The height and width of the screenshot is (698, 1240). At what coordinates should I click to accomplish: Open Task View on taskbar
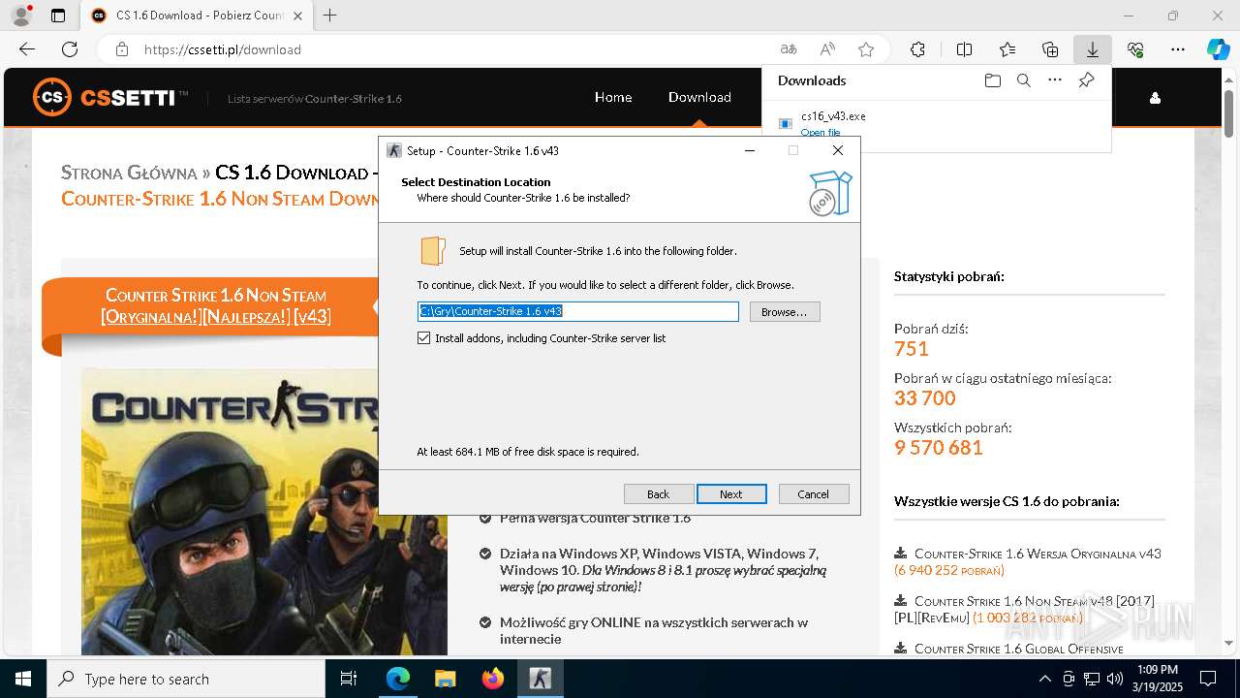[x=349, y=679]
